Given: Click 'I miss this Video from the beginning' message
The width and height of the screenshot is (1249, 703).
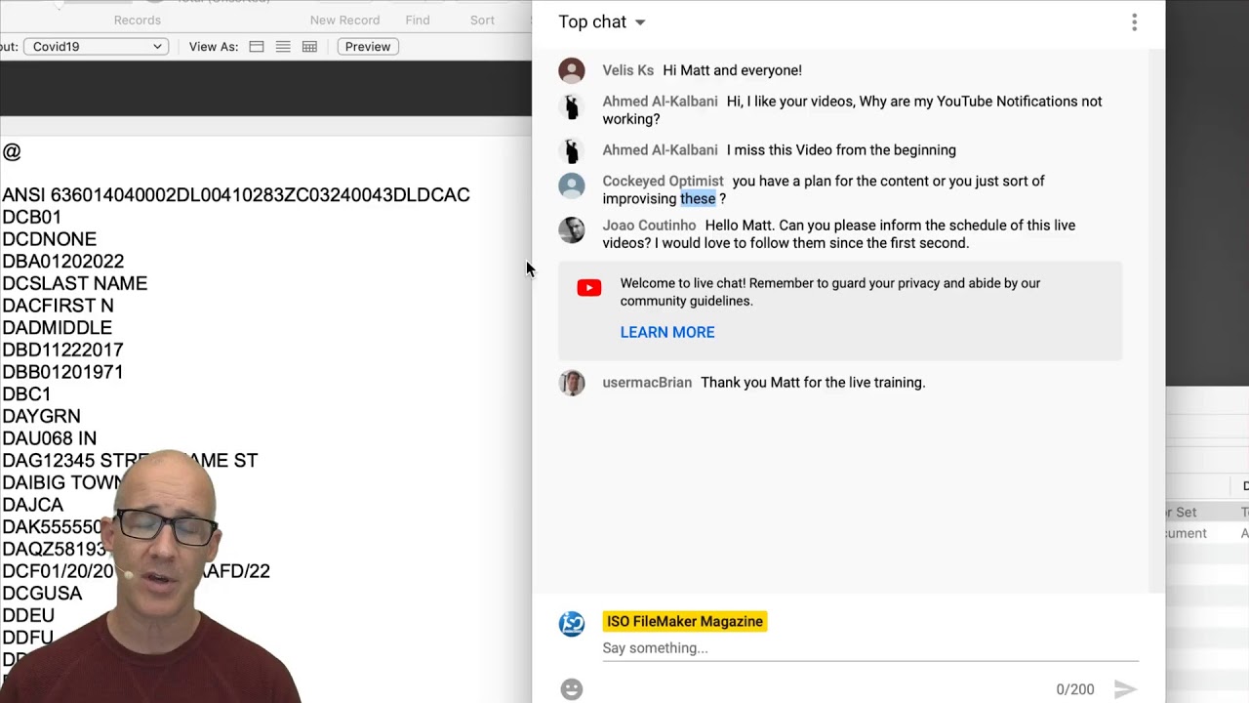Looking at the screenshot, I should 841,150.
